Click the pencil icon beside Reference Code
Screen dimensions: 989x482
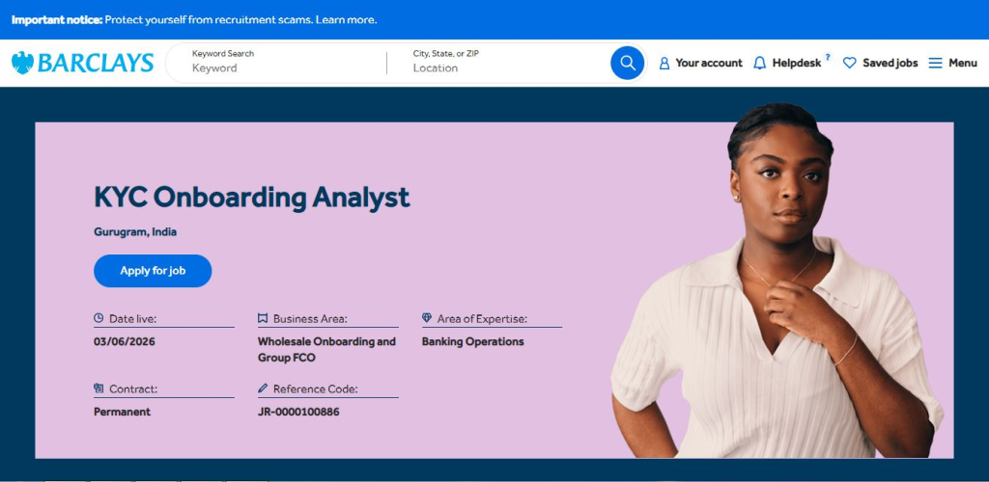pos(263,388)
